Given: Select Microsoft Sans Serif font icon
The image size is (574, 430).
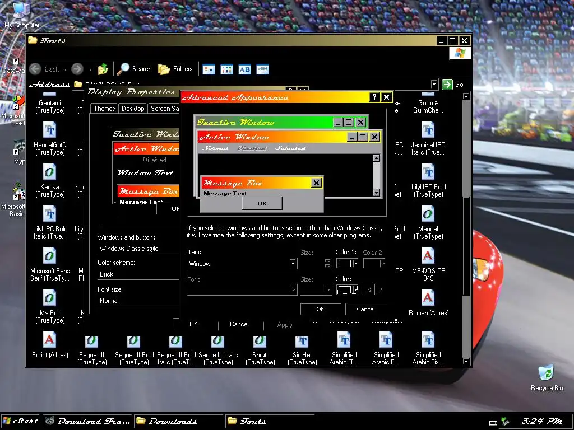Looking at the screenshot, I should coord(50,265).
